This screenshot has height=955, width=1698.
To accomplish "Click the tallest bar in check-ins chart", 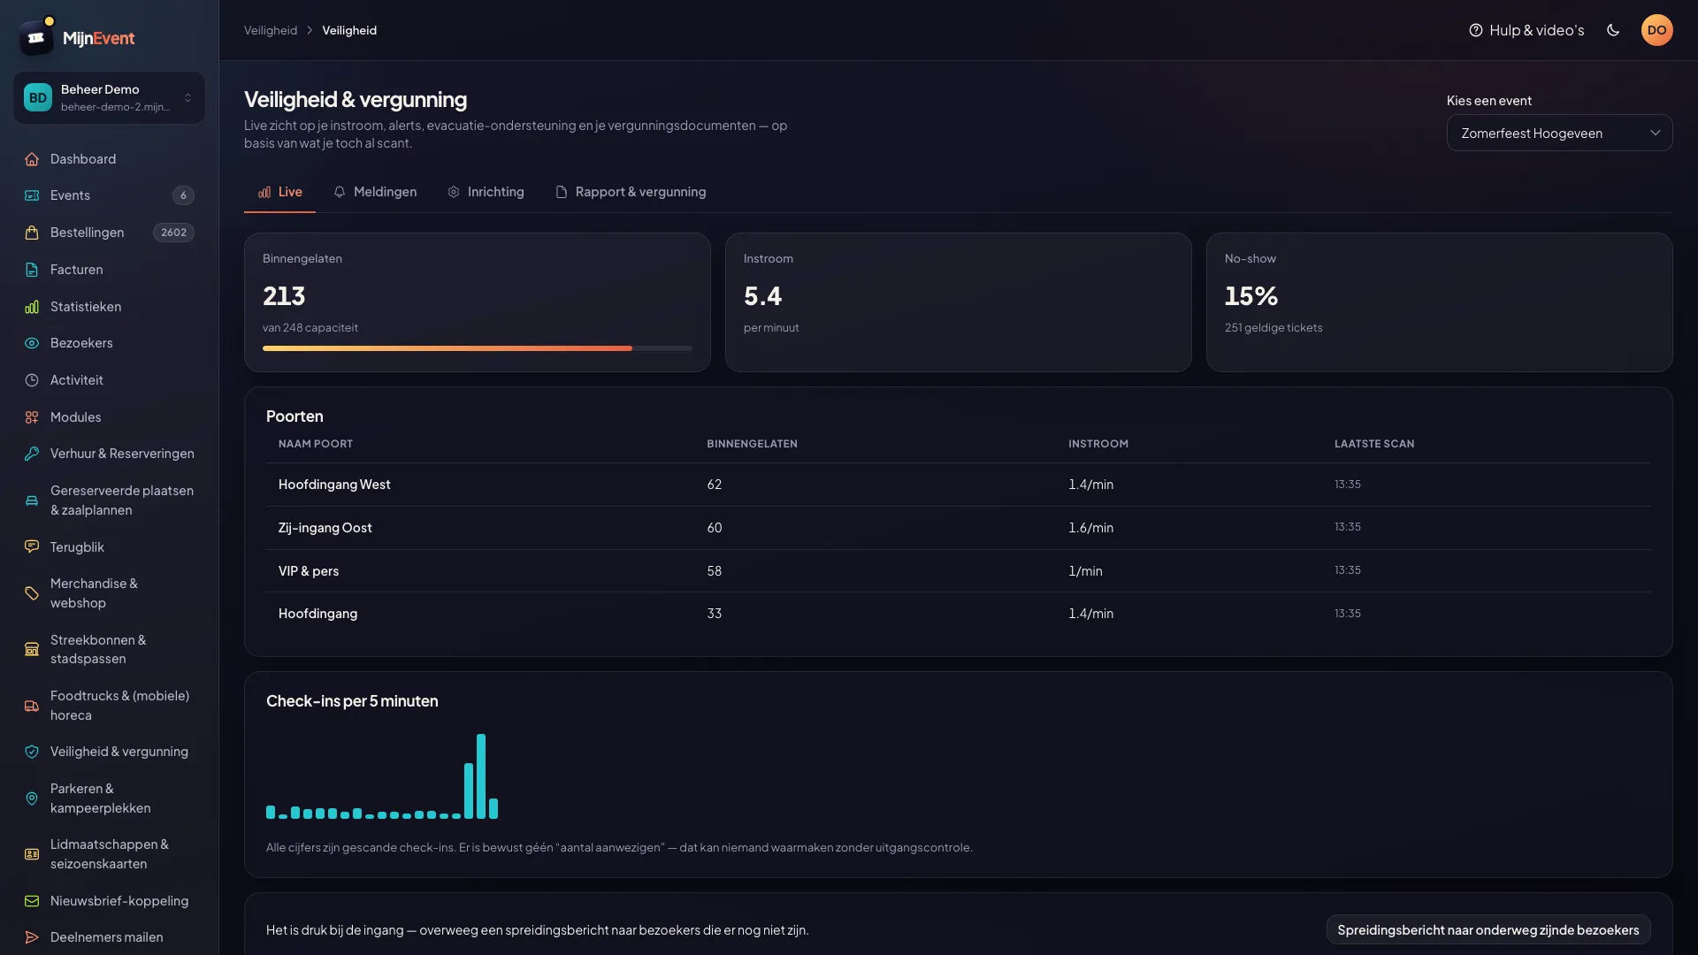I will [x=481, y=775].
